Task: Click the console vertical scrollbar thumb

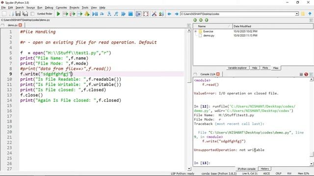Action: pyautogui.click(x=312, y=154)
